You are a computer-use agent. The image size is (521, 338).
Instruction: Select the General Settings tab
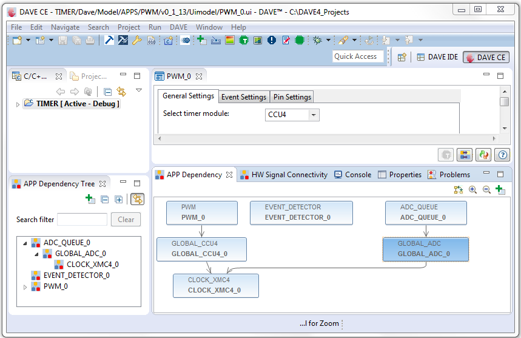point(189,96)
